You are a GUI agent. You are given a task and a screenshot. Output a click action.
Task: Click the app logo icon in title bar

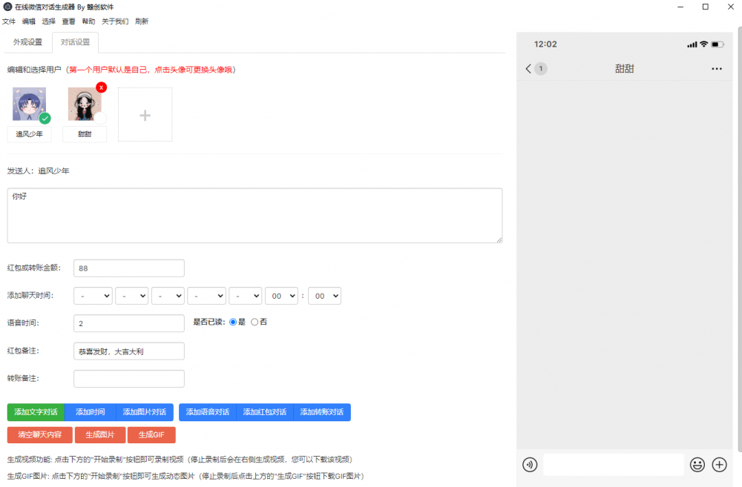[7, 7]
